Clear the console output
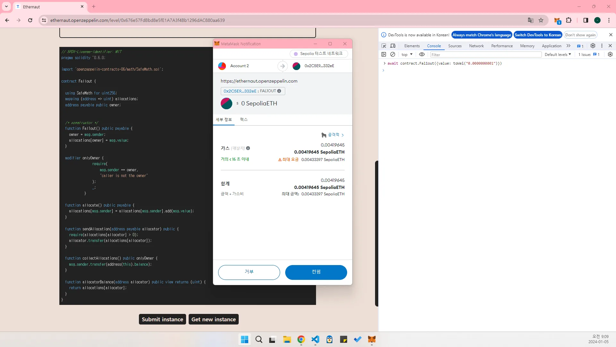 (x=393, y=54)
